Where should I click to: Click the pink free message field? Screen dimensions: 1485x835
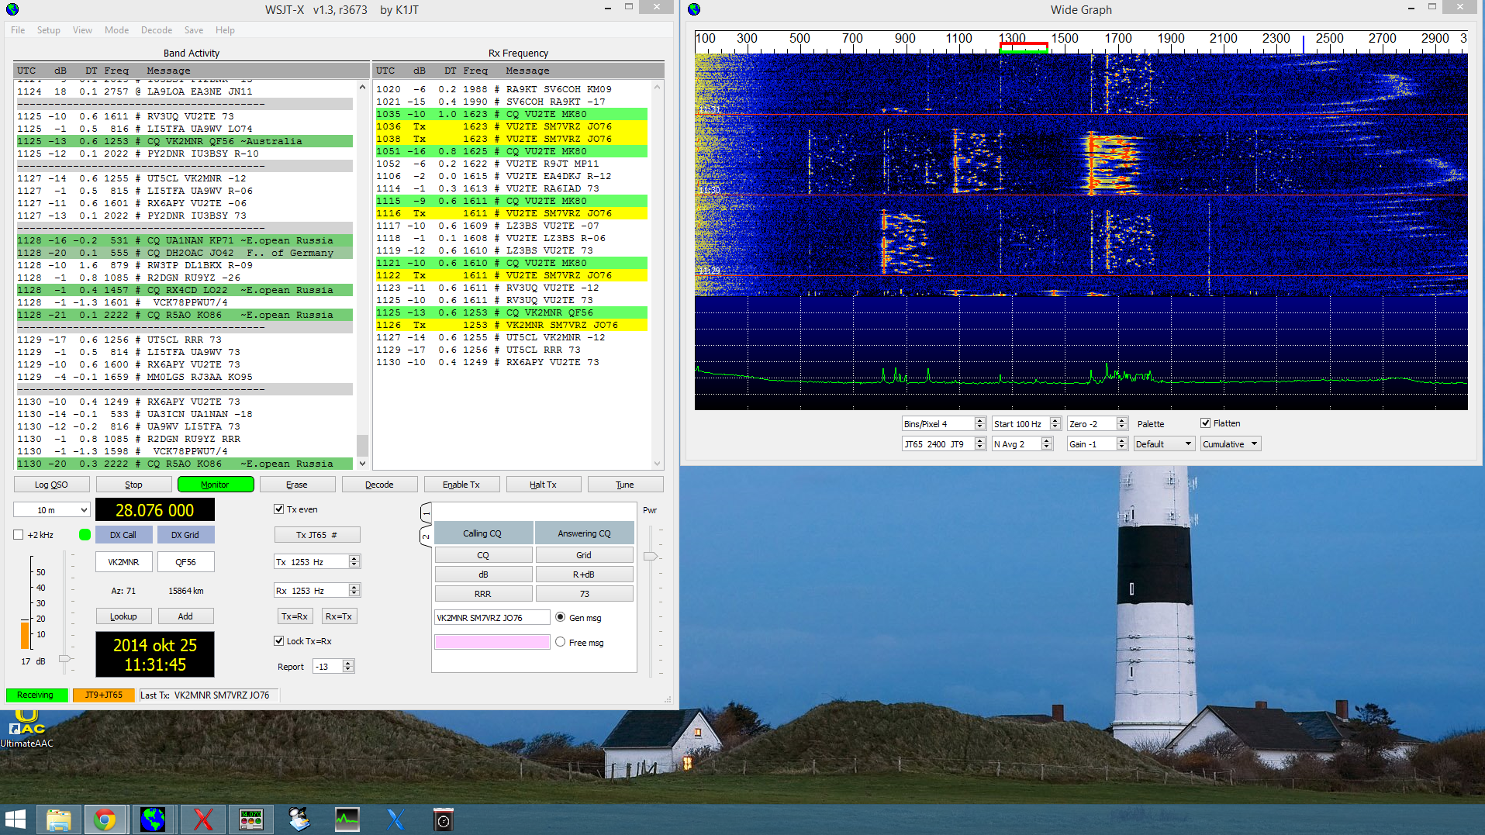[x=492, y=642]
